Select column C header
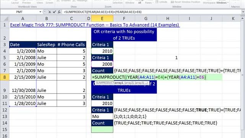 coord(72,19)
